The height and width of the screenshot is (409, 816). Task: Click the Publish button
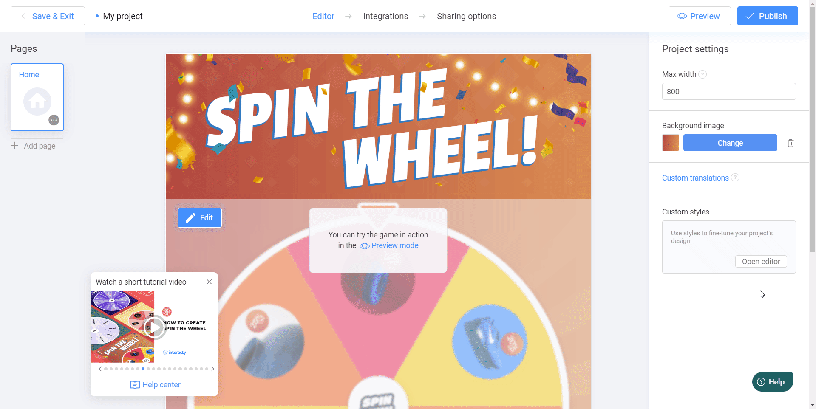coord(768,16)
